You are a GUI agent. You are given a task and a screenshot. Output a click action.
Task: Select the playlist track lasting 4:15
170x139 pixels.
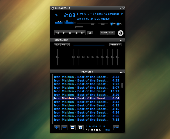[87, 109]
